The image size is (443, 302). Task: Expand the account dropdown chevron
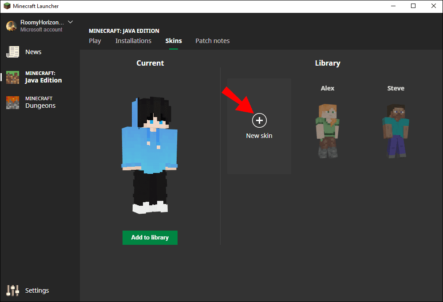pyautogui.click(x=70, y=22)
